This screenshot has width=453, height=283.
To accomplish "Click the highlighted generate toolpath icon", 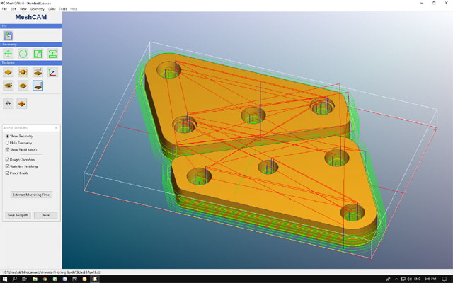I will point(38,86).
